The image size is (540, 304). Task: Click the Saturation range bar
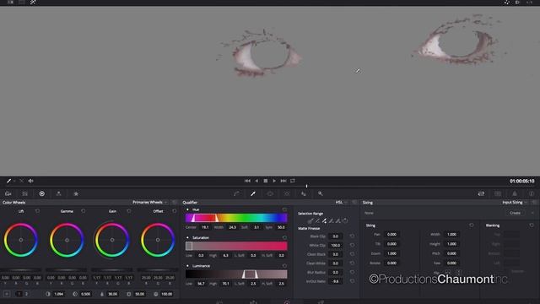(x=236, y=246)
